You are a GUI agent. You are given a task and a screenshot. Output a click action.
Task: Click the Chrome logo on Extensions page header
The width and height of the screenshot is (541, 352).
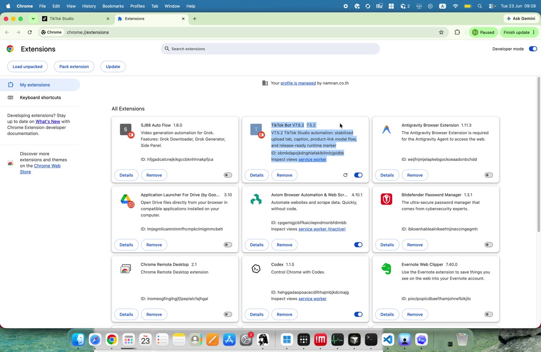10,49
